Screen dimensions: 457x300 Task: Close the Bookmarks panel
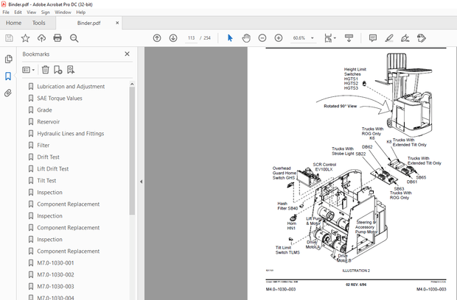coord(127,54)
